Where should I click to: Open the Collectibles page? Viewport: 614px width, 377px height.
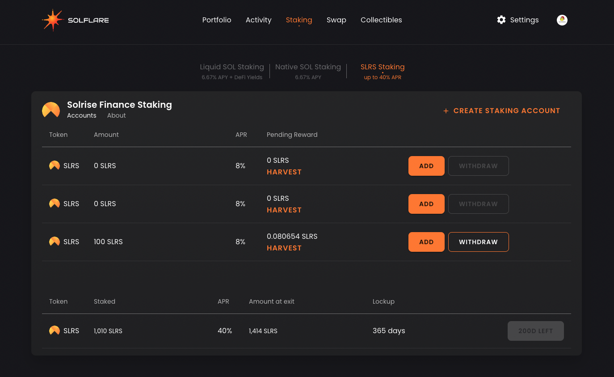point(381,20)
